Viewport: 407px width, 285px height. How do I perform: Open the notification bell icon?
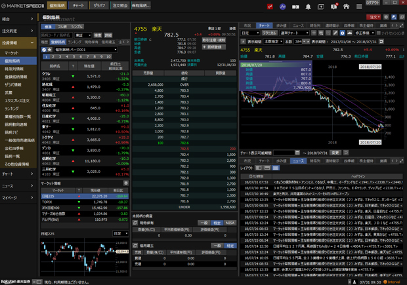[308, 7]
